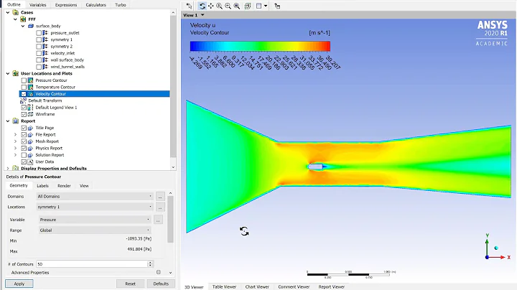Screen dimensions: 517x290
Task: Show the Pressure Contour via its checkbox
Action: point(24,80)
